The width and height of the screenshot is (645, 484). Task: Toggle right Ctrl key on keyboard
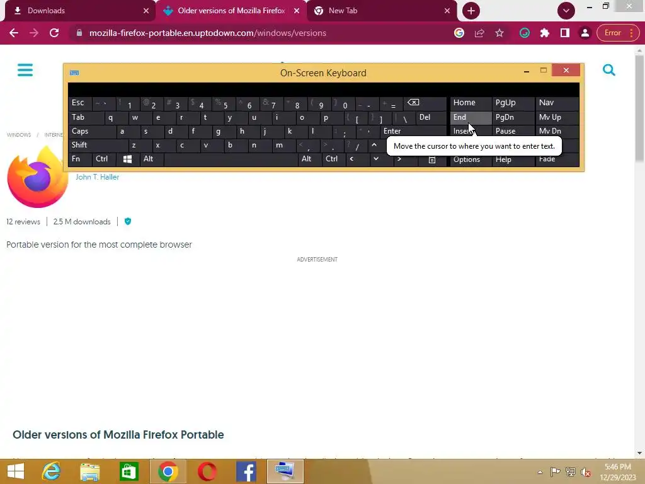[x=333, y=159]
